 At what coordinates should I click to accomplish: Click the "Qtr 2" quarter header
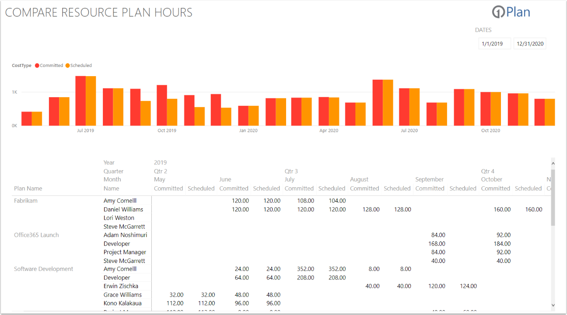pos(161,171)
